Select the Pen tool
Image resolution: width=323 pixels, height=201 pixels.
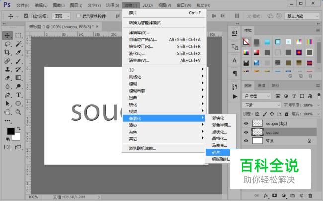[7, 95]
